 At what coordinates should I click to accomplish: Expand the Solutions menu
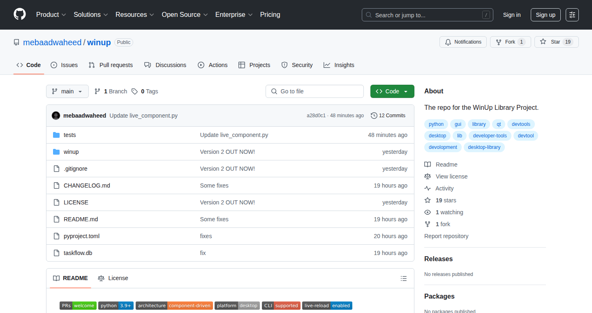[x=91, y=14]
